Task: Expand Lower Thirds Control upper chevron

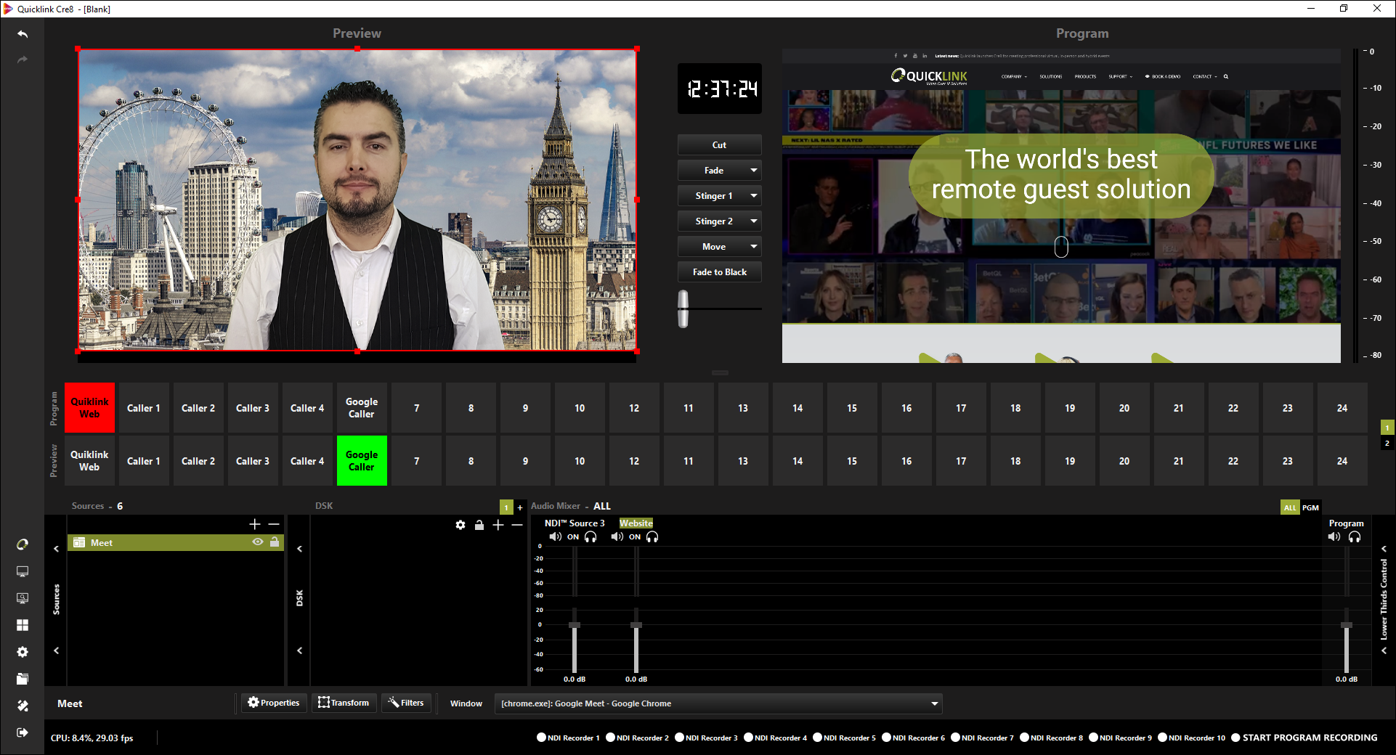Action: (1384, 549)
